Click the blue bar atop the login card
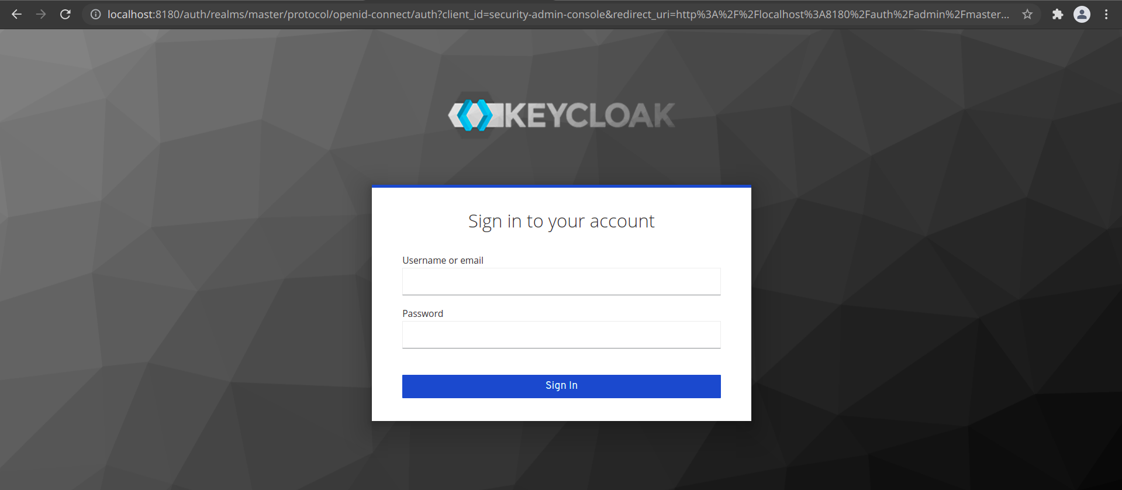Viewport: 1122px width, 490px height. click(561, 188)
